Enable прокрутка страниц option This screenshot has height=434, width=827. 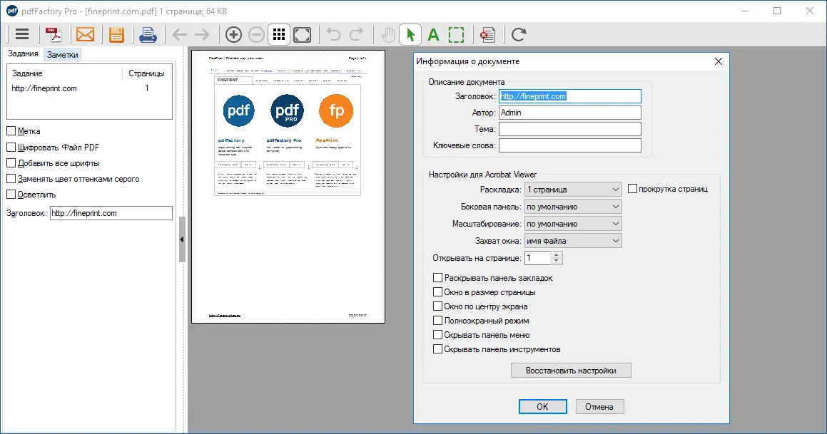click(x=632, y=188)
